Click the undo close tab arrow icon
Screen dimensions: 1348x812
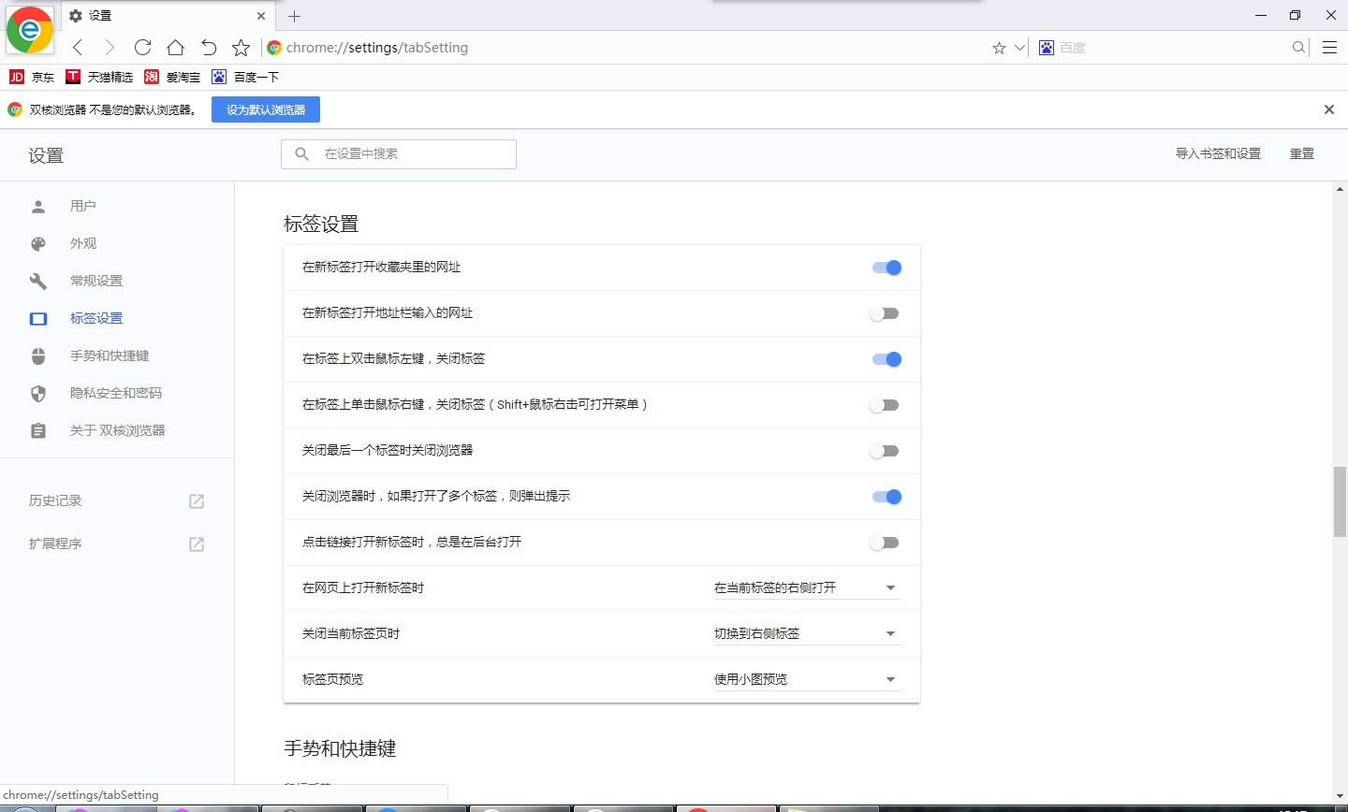[x=209, y=48]
